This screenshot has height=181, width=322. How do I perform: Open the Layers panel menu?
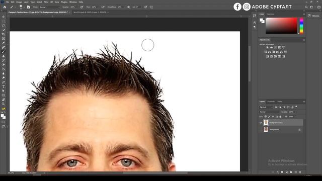tap(304, 102)
